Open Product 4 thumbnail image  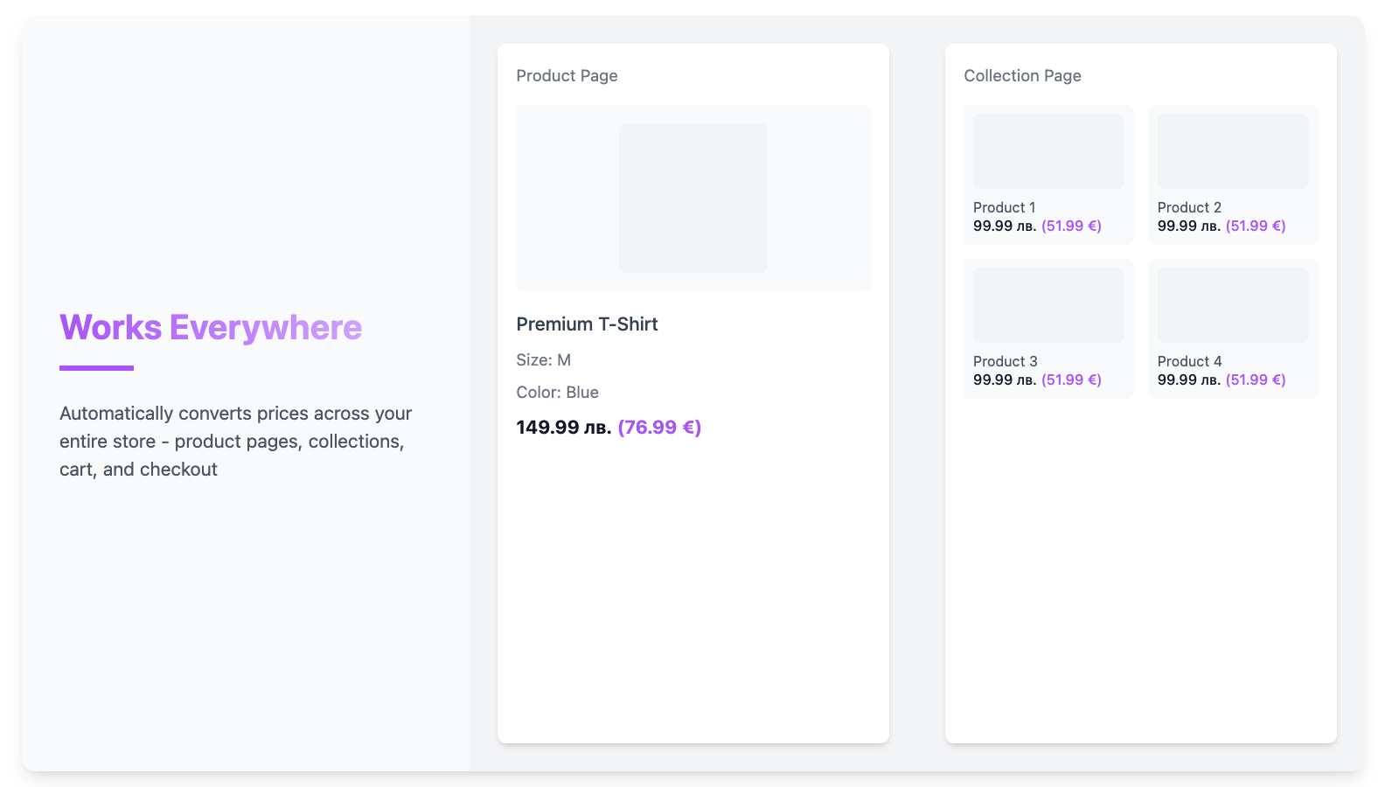[x=1233, y=305]
